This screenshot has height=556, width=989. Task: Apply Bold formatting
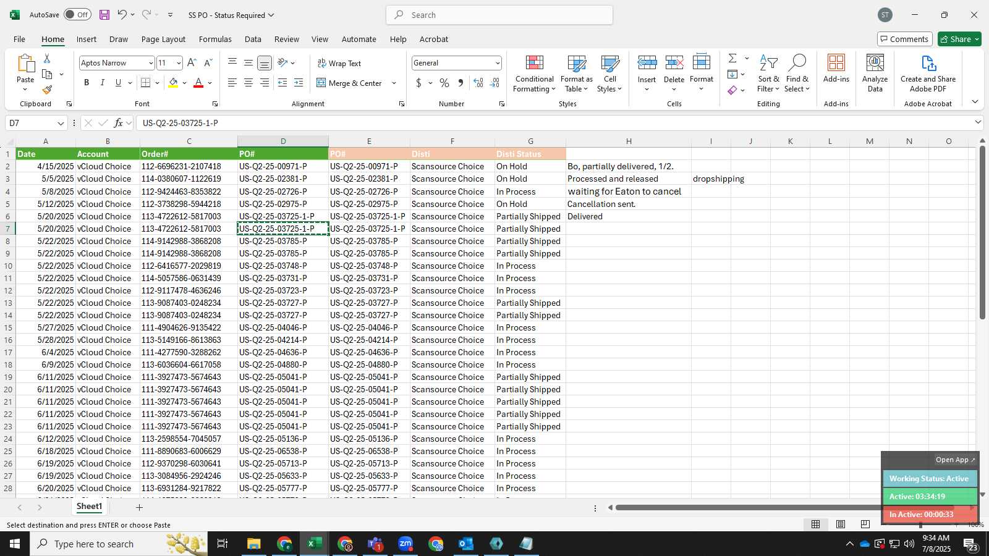click(87, 83)
